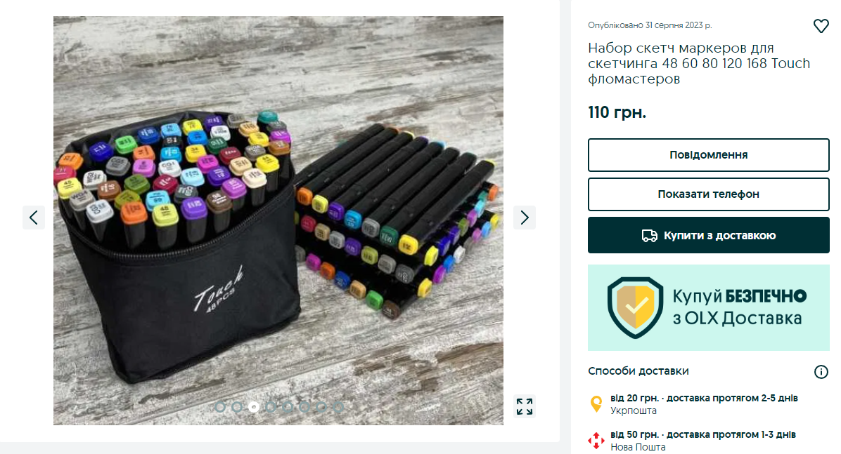Screen dimensions: 841x454
Task: Switch to the seventh carousel dot
Action: click(x=321, y=407)
